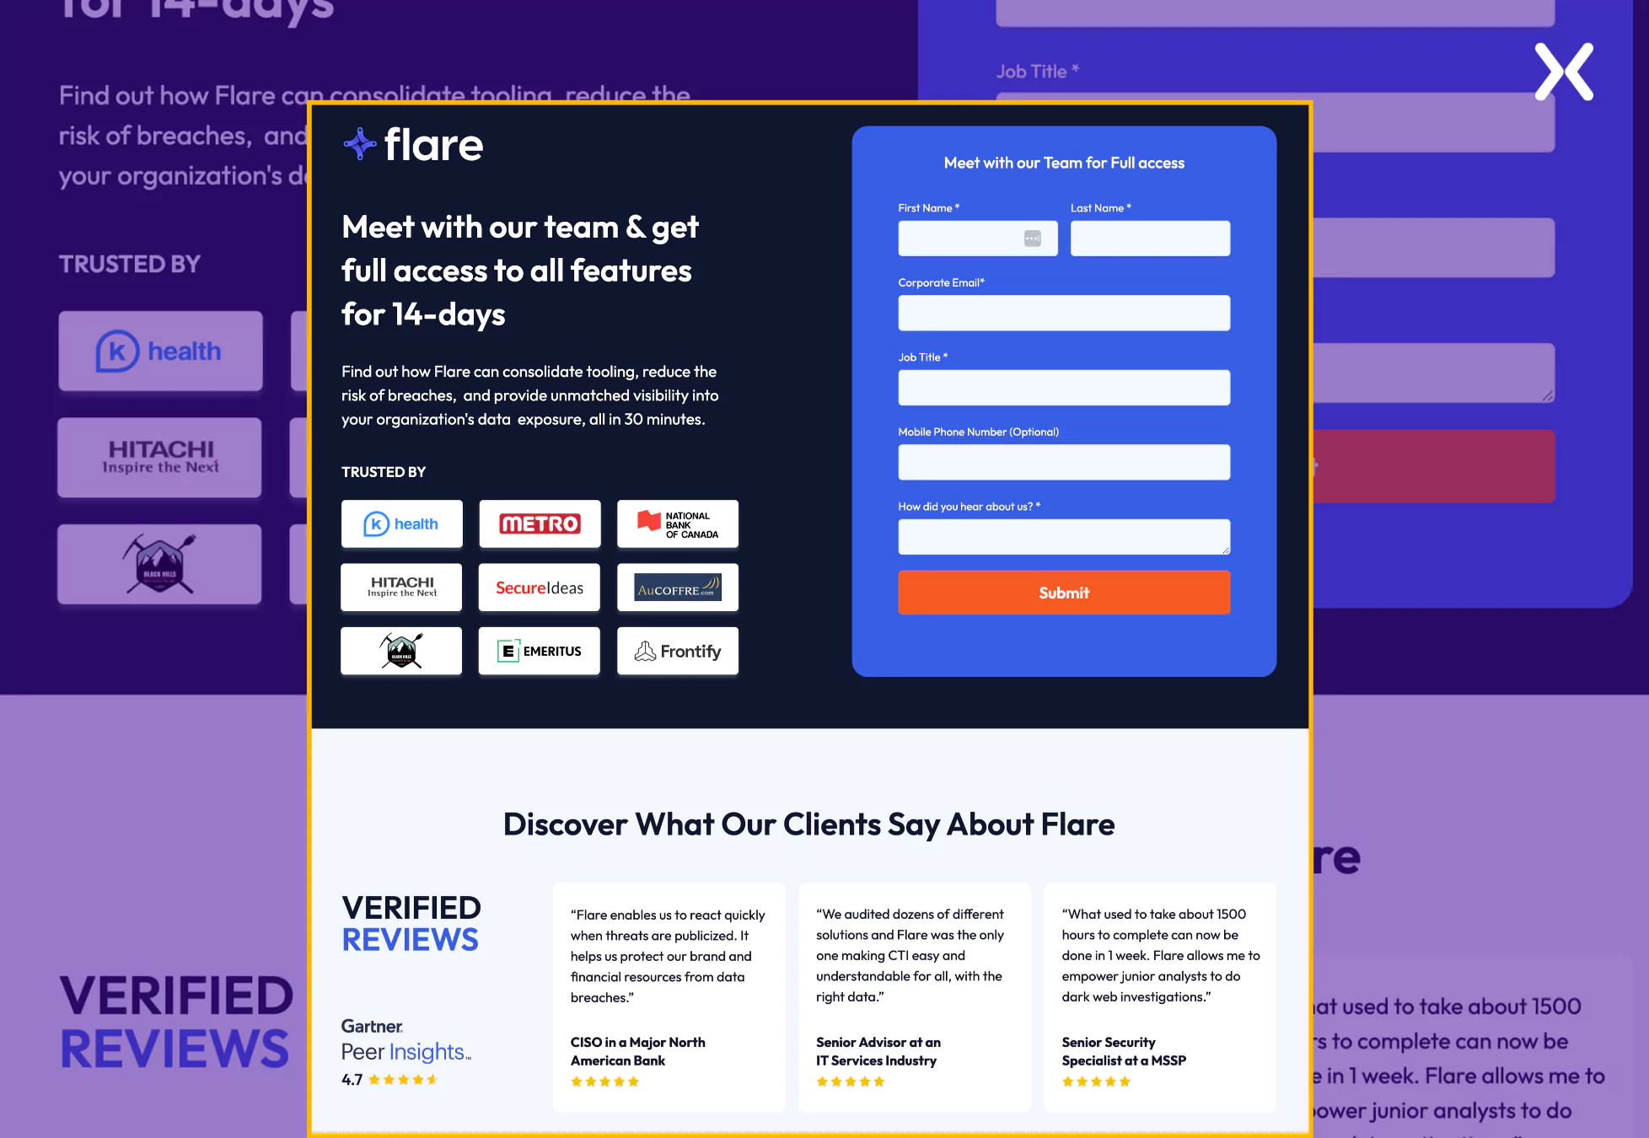Click the Hitachi Inspire the Next logo
This screenshot has width=1649, height=1138.
click(x=402, y=587)
